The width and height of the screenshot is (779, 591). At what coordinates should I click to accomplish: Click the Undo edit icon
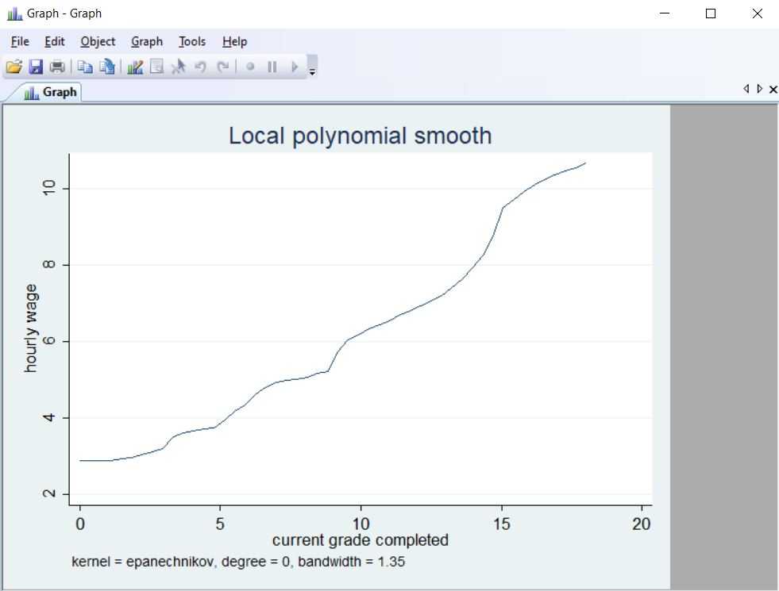click(201, 67)
